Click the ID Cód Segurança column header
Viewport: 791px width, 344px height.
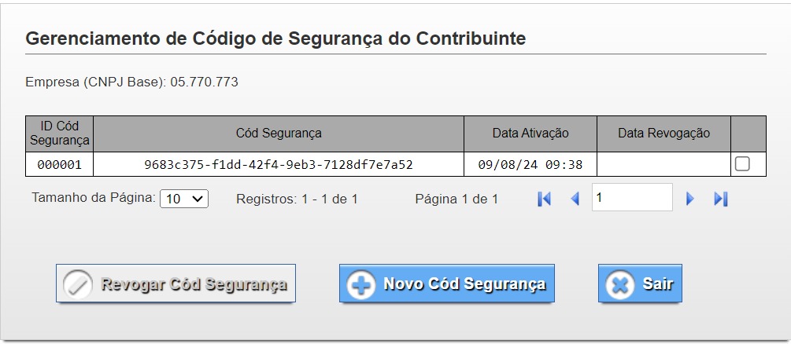[60, 134]
